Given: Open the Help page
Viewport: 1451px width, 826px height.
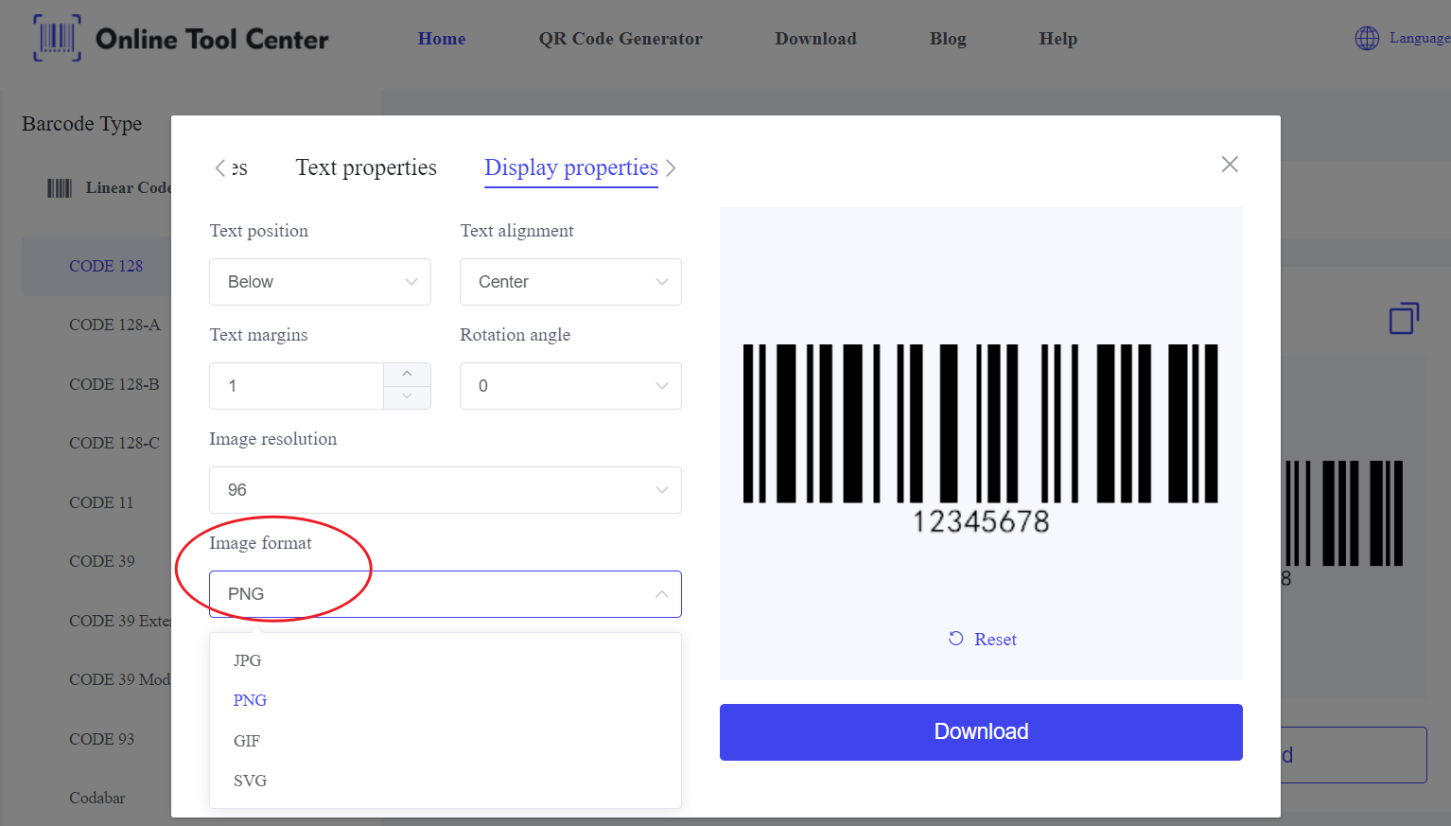Looking at the screenshot, I should [1058, 39].
